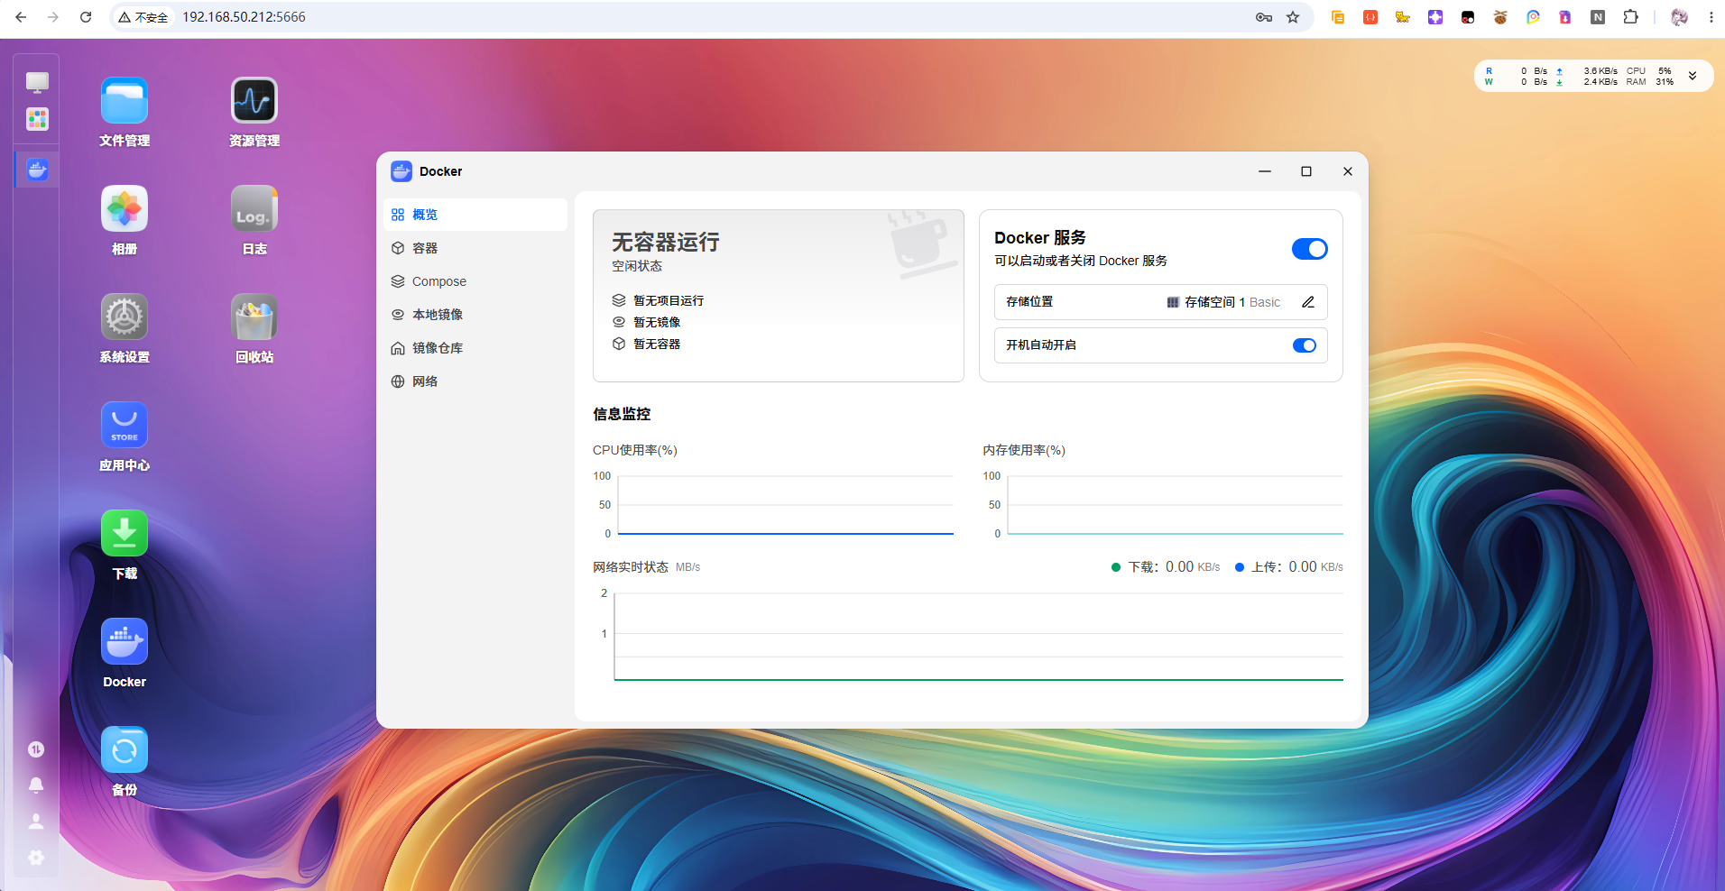This screenshot has width=1725, height=891.
Task: Click the 不安全 site security indicator
Action: (x=143, y=17)
